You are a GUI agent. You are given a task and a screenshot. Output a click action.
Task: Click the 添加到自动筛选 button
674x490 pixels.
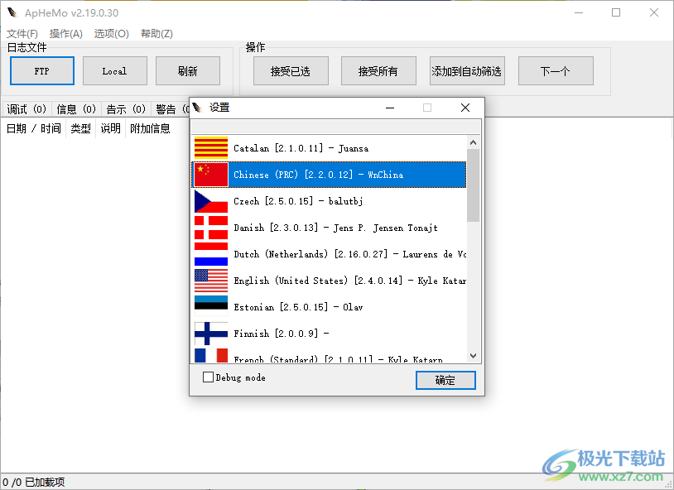pyautogui.click(x=467, y=71)
